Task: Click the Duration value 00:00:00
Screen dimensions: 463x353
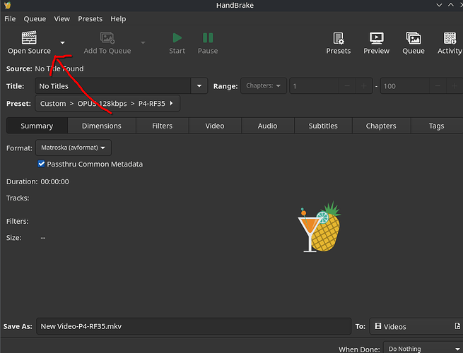Action: [x=54, y=181]
